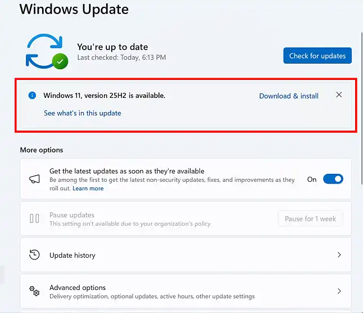Click the blue info icon in 25H2 banner
363x313 pixels.
32,96
